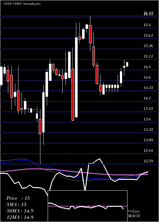Click the 14.6 price axis label
159x222 pixels.
point(147,77)
